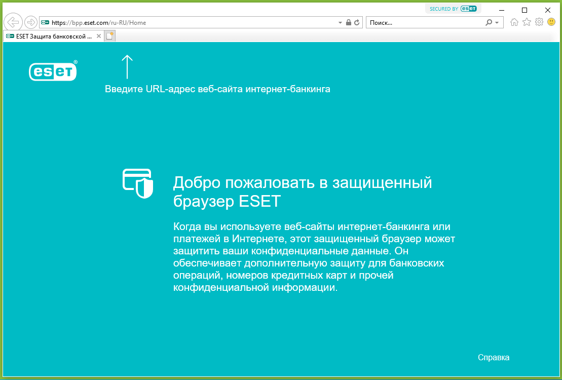Click the forward navigation arrow

[x=31, y=22]
